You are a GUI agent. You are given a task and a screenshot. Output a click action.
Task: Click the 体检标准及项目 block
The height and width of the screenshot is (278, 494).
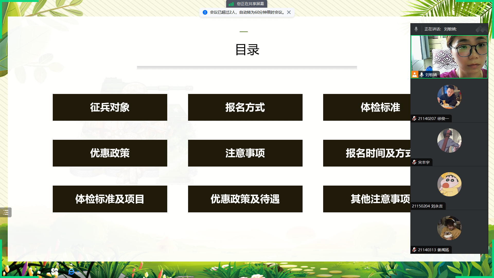pos(110,199)
